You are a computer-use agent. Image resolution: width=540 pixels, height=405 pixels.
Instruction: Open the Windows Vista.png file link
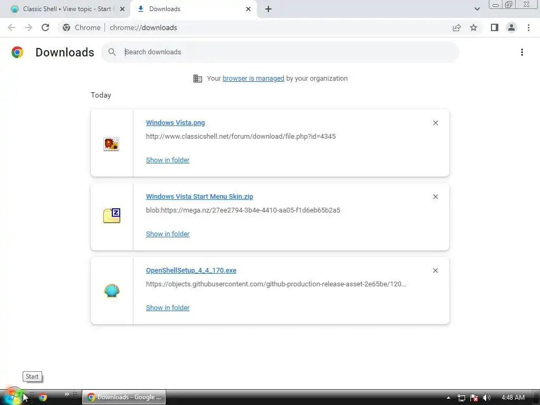(175, 122)
